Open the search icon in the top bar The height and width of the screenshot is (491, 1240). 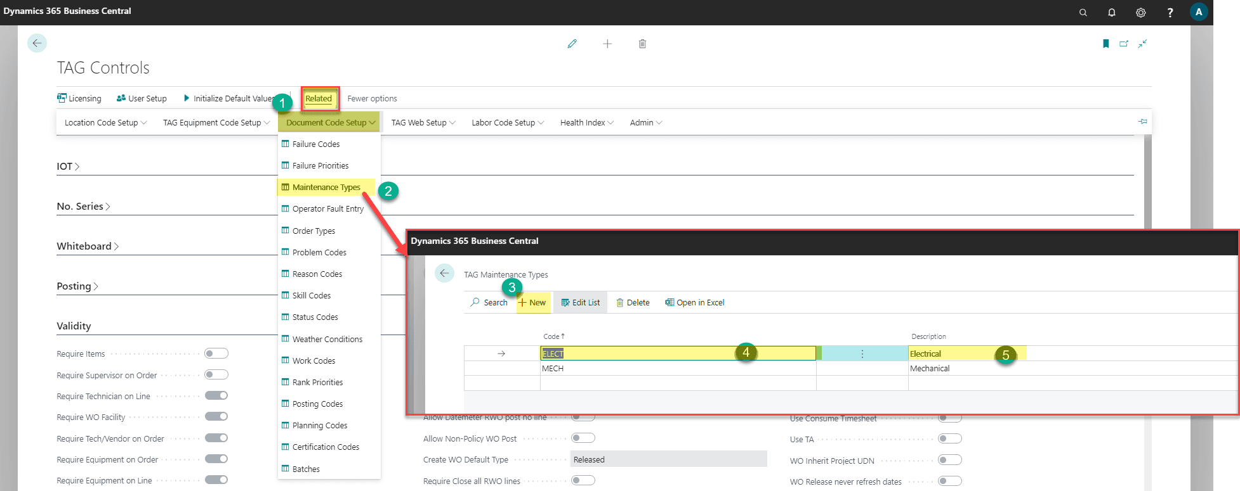[x=1083, y=13]
